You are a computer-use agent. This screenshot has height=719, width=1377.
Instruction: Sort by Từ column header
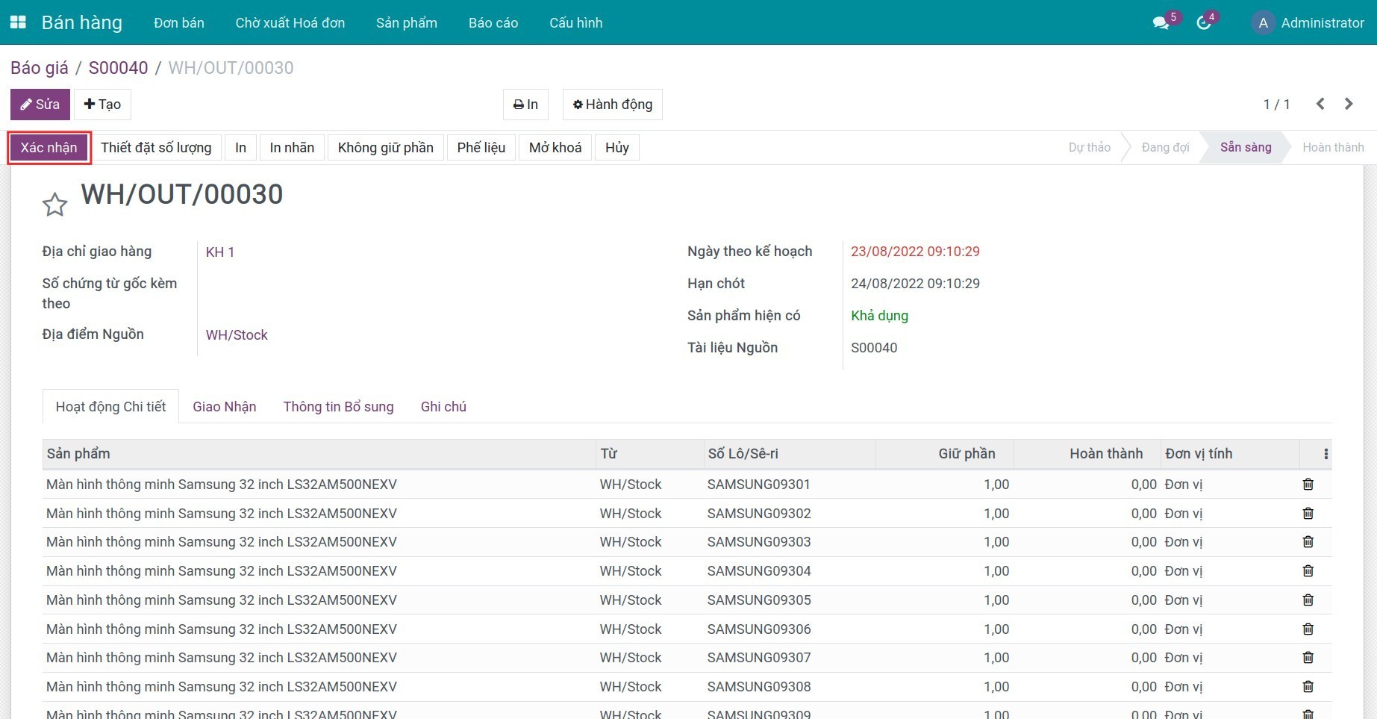pyautogui.click(x=649, y=454)
